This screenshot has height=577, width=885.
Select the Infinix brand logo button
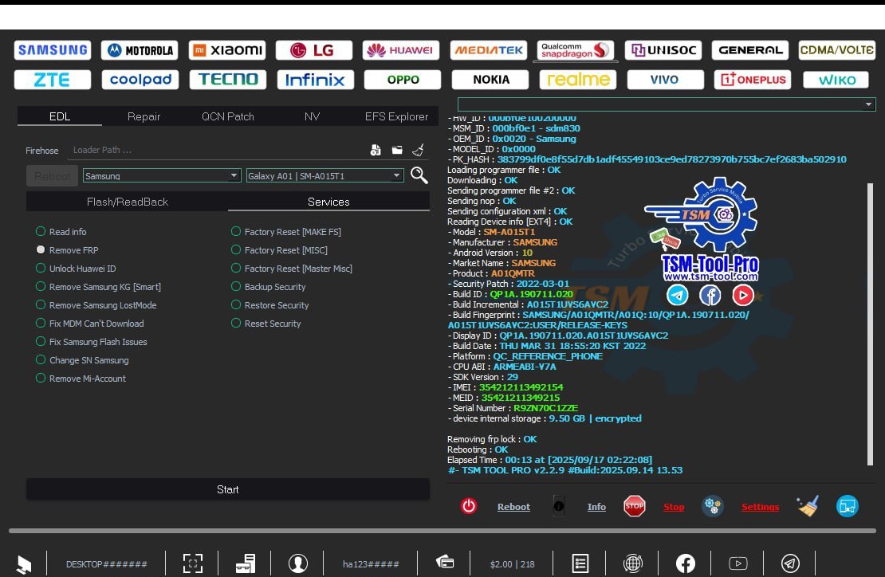[x=316, y=80]
